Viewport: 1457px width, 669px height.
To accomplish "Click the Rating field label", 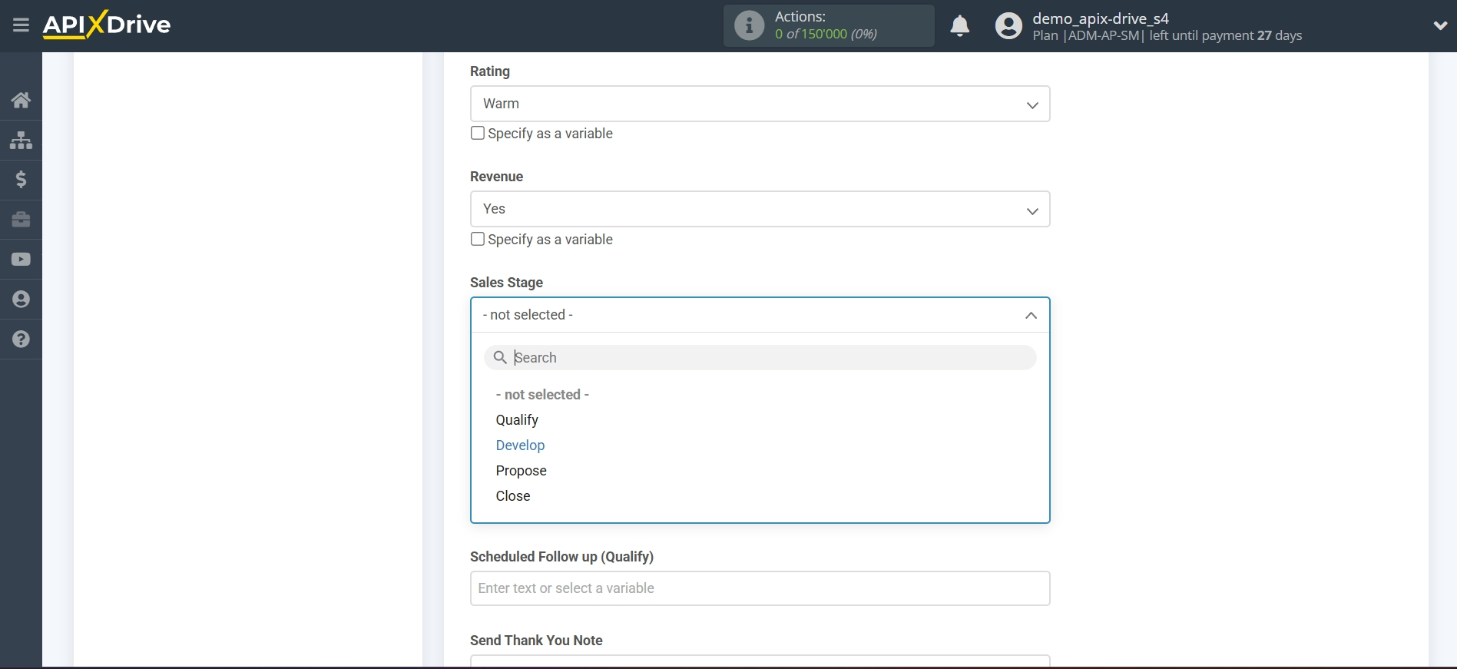I will tap(490, 71).
